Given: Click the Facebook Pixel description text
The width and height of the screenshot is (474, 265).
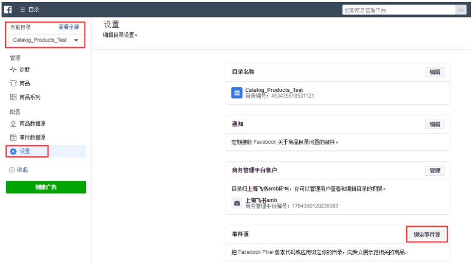Looking at the screenshot, I should 320,252.
